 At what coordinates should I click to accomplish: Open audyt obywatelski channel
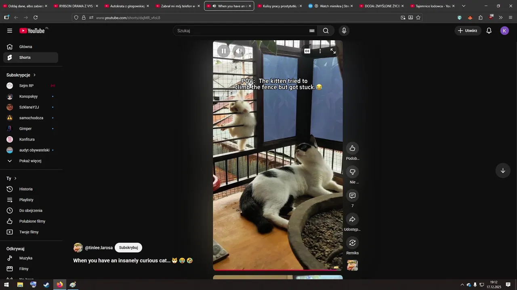(31, 150)
